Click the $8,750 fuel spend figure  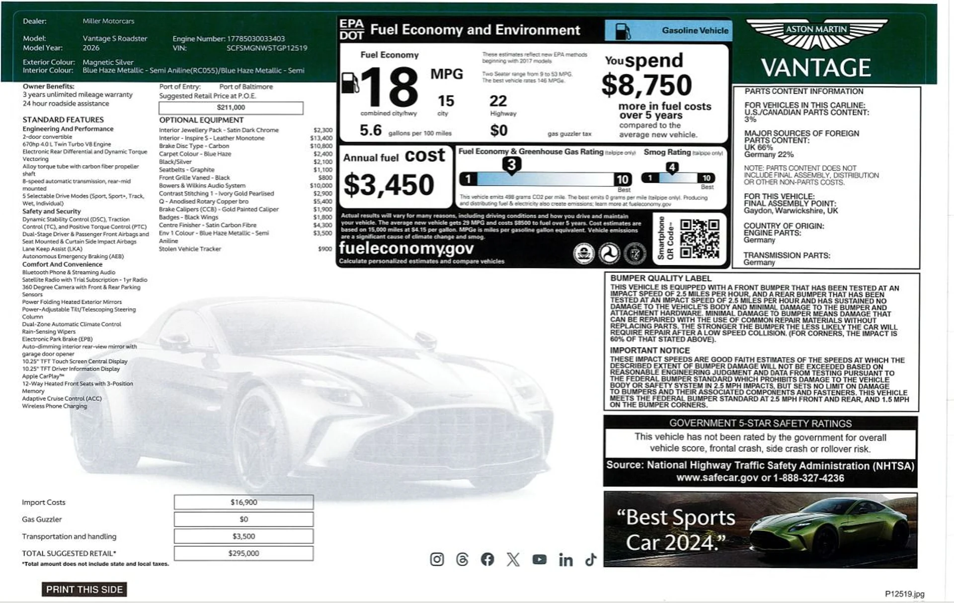646,85
